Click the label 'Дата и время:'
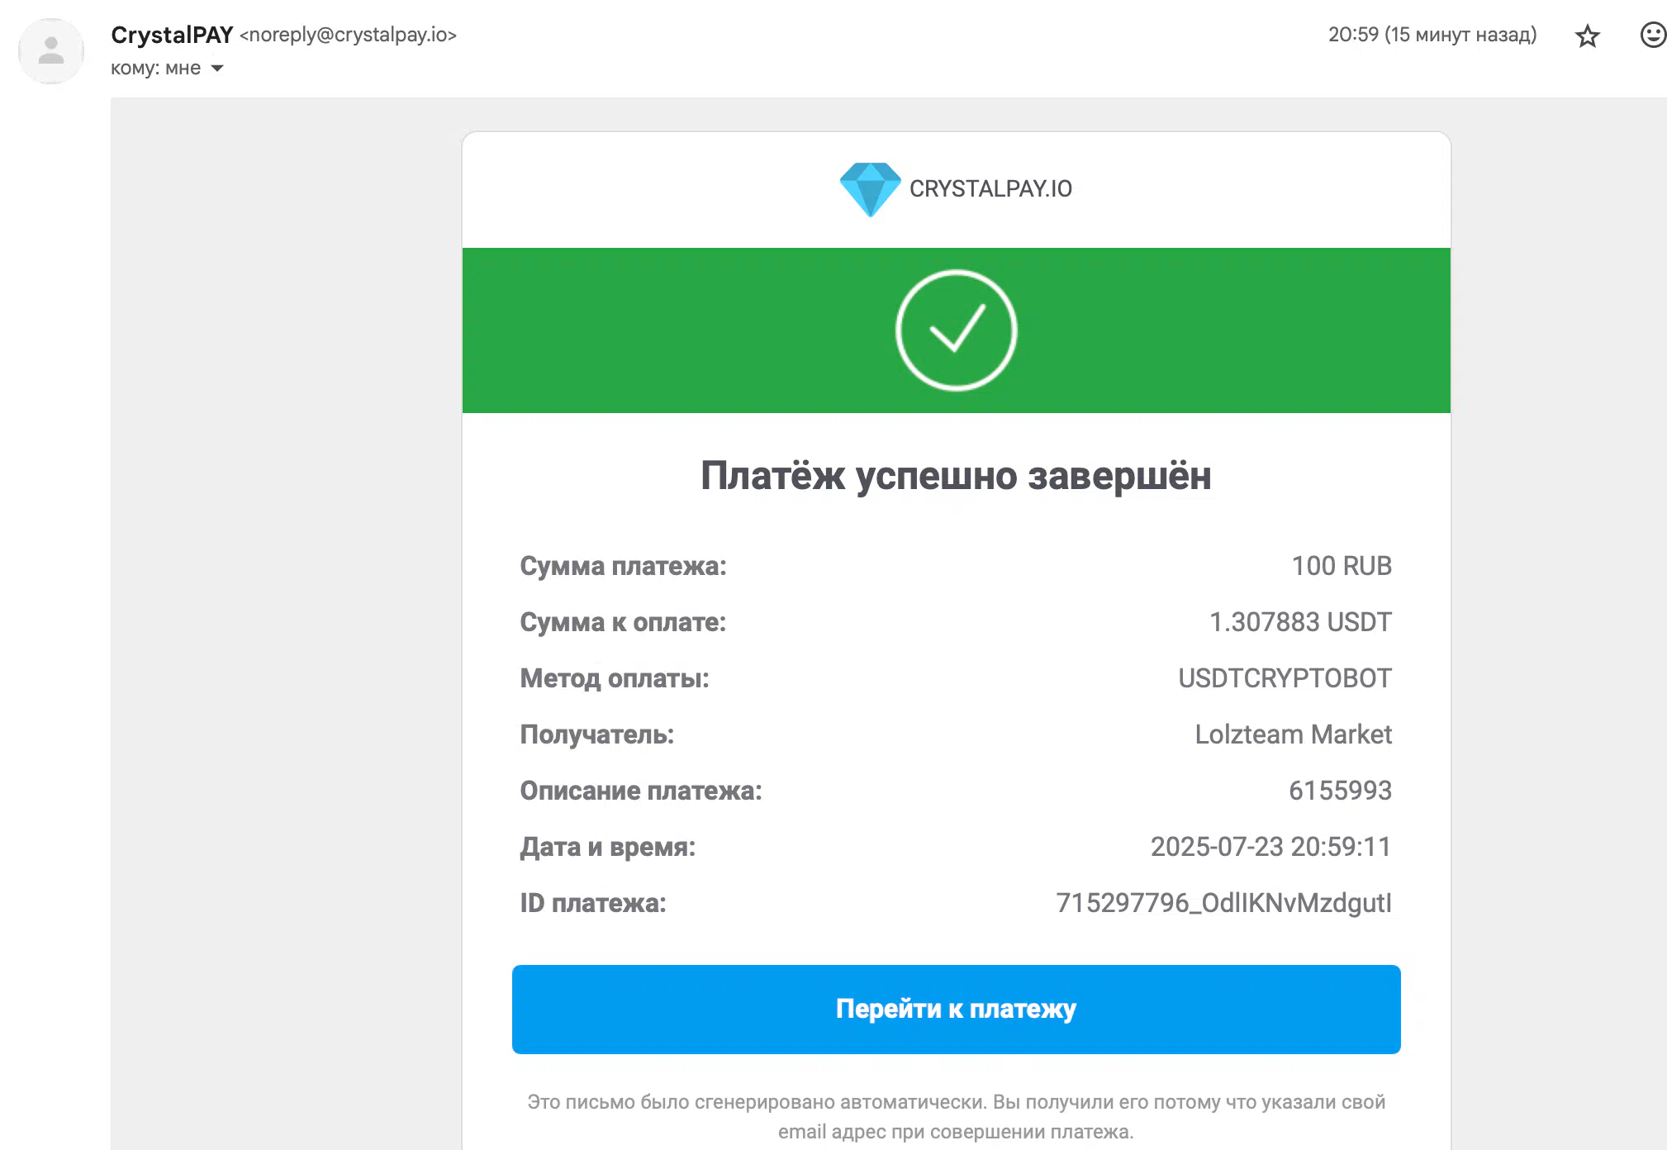This screenshot has height=1150, width=1667. coord(607,847)
